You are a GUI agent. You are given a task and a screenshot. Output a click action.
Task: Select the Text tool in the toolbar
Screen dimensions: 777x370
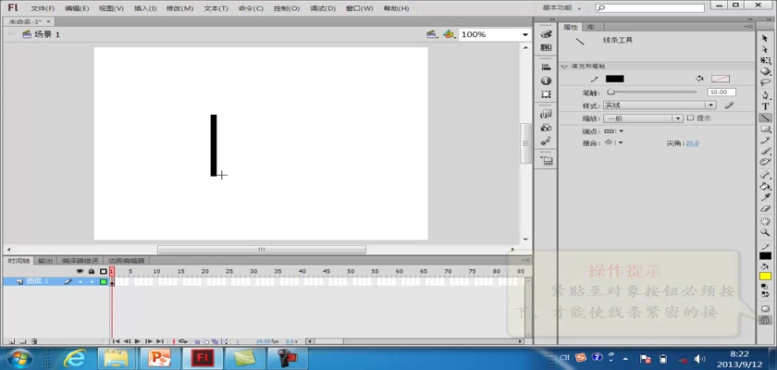766,106
